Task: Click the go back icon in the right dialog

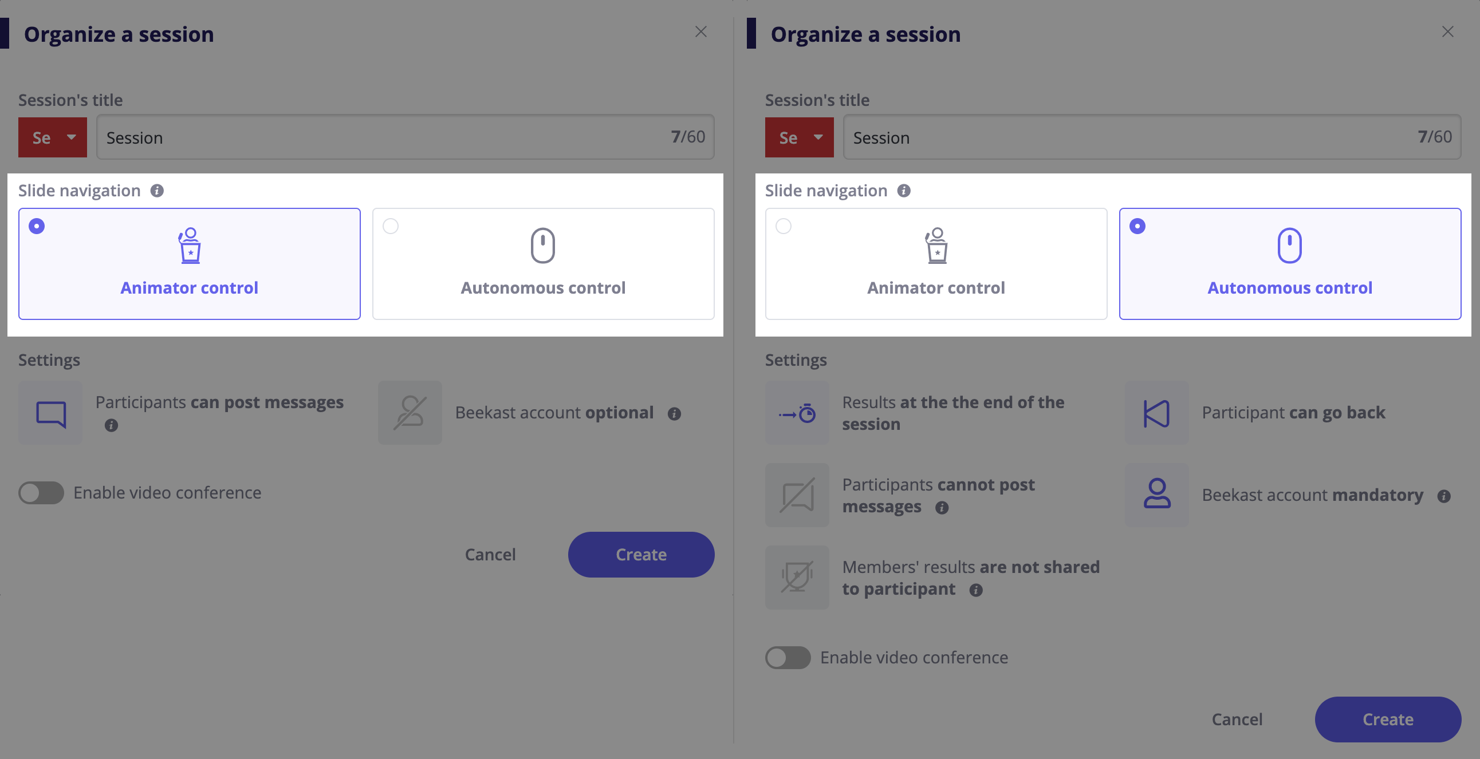Action: pos(1156,413)
